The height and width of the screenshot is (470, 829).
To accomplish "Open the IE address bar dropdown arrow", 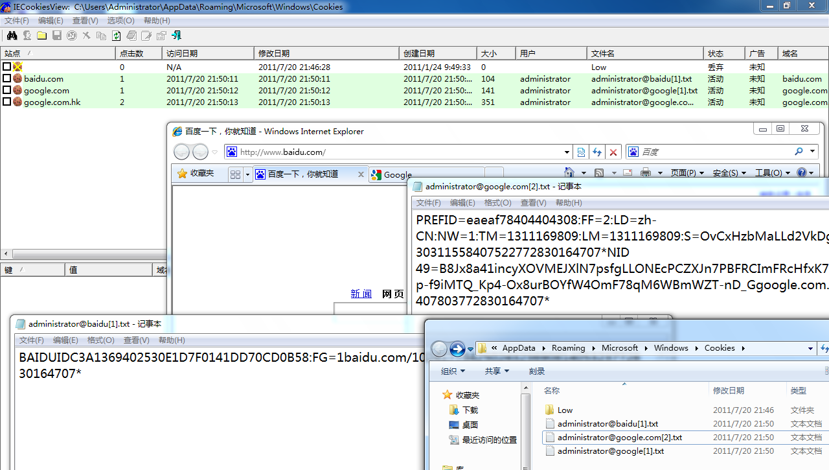I will (x=567, y=152).
